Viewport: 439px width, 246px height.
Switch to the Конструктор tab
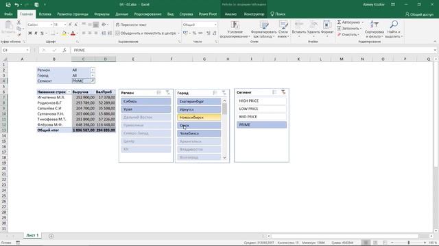coord(254,14)
